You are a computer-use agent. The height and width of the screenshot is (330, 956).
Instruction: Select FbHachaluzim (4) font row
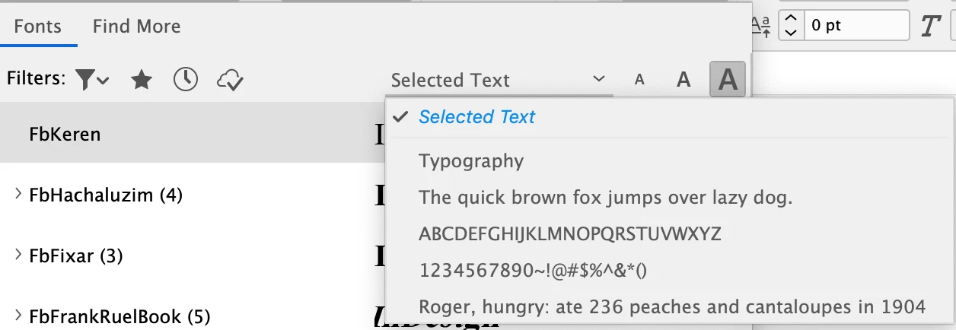193,195
